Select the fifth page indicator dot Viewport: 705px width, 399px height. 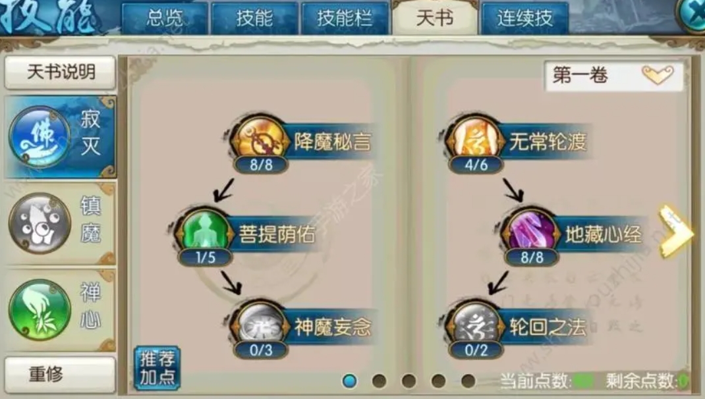pyautogui.click(x=468, y=381)
